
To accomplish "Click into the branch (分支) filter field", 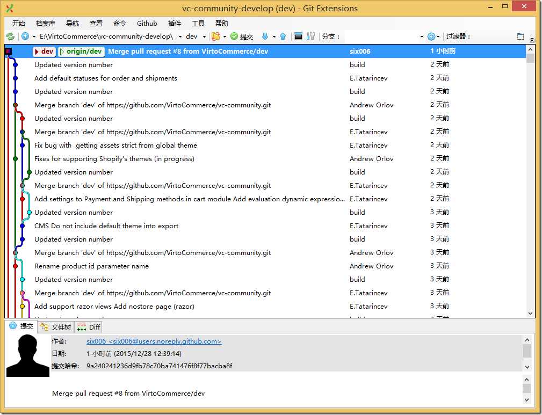I will [381, 37].
